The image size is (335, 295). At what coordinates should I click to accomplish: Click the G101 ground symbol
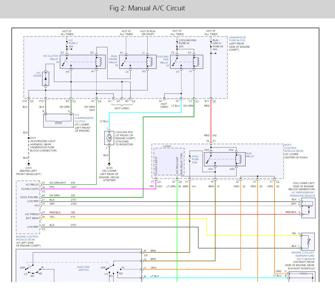pyautogui.click(x=25, y=164)
